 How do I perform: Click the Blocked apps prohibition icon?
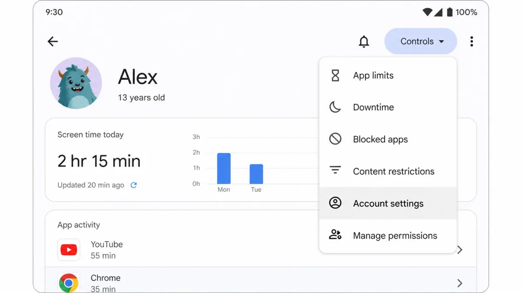point(335,139)
